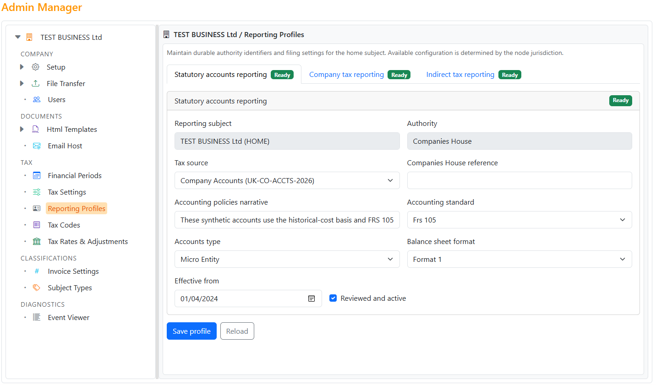Click the TEST BUSINESS Ltd root label

pyautogui.click(x=71, y=37)
